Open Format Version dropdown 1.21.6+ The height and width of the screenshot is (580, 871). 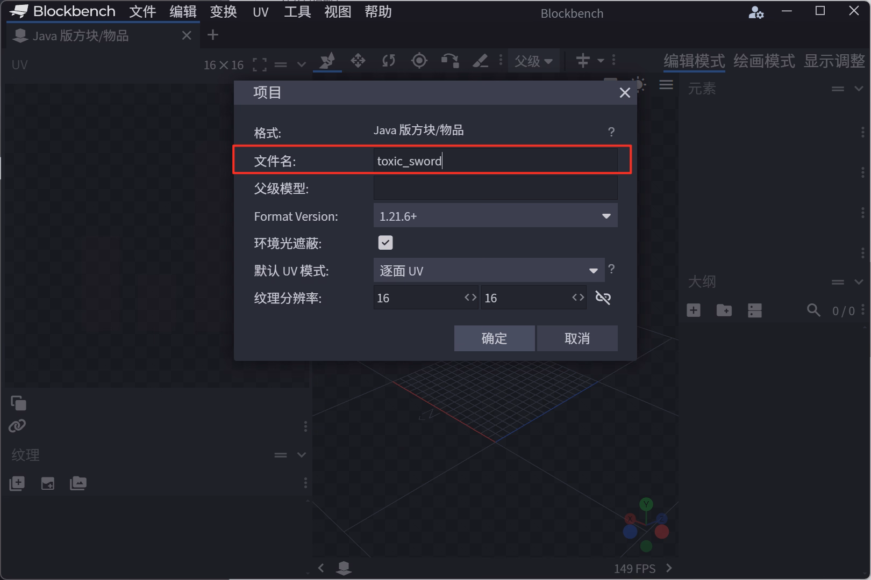pyautogui.click(x=495, y=216)
